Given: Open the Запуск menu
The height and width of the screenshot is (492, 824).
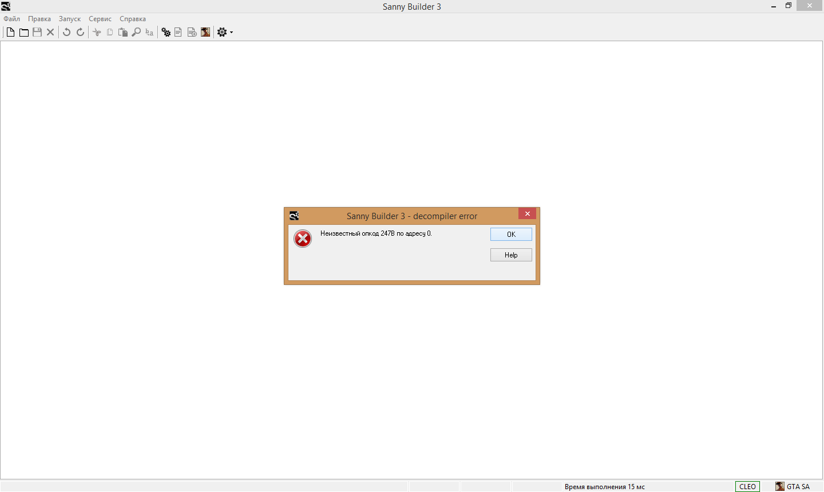Looking at the screenshot, I should pyautogui.click(x=70, y=19).
